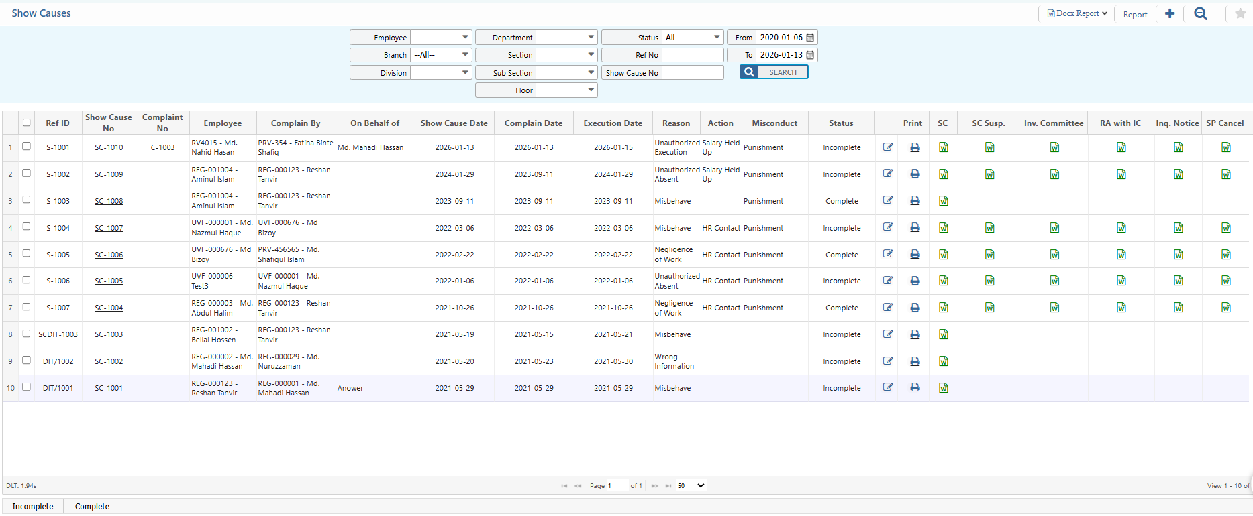1253x516 pixels.
Task: Click the star favorite icon
Action: coord(1240,14)
